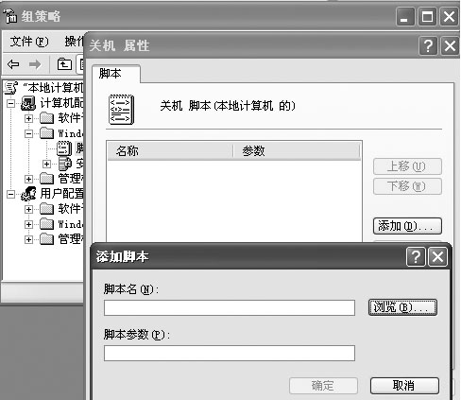Image resolution: width=461 pixels, height=400 pixels.
Task: Click the forward arrow toolbar icon
Action: point(35,64)
